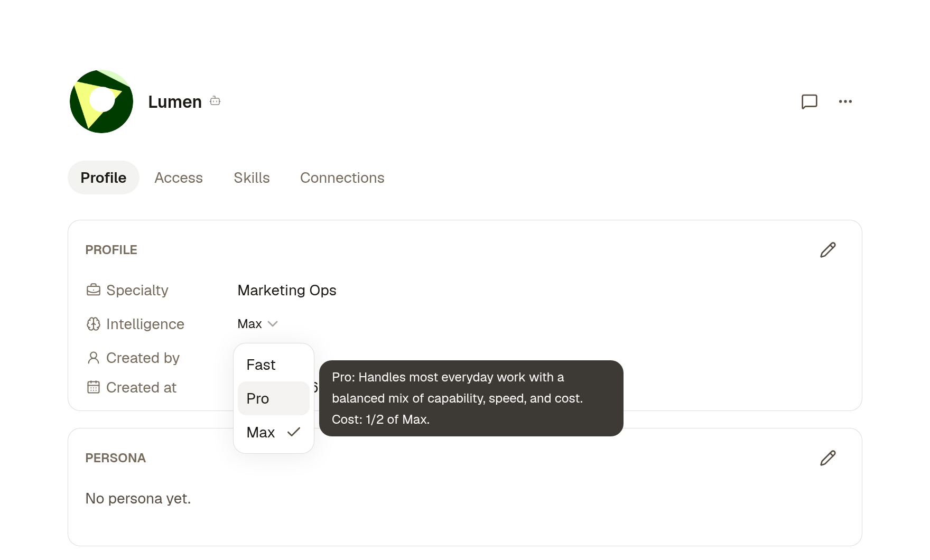Click the 'No persona yet.' text
Viewport: 930px width, 560px height.
[138, 498]
